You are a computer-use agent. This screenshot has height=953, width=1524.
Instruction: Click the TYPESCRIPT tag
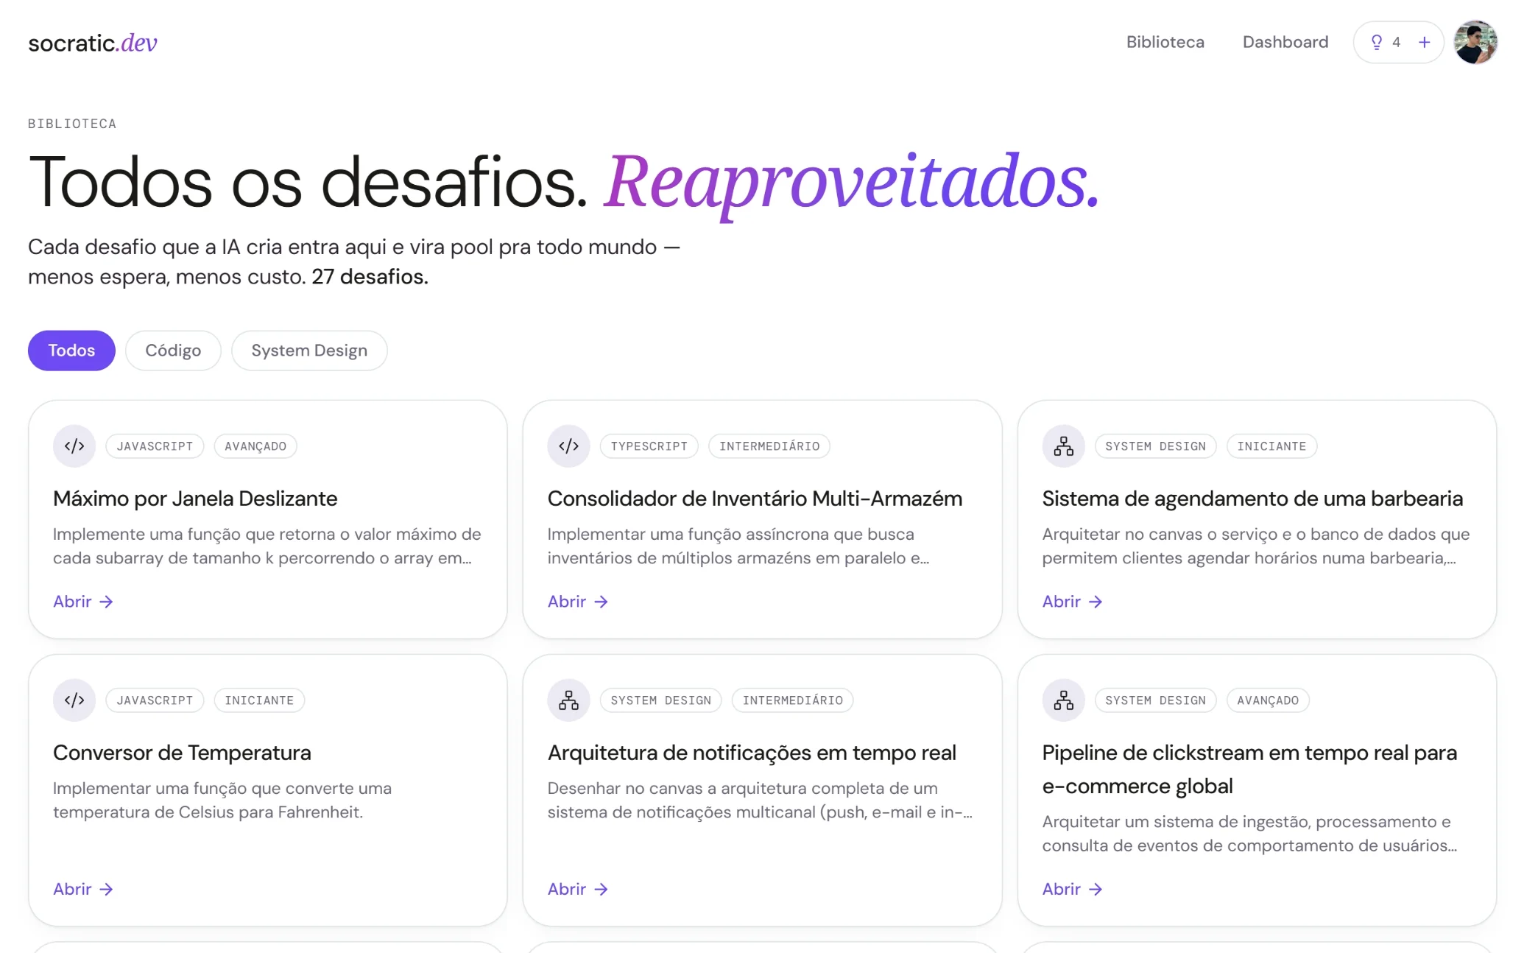649,446
